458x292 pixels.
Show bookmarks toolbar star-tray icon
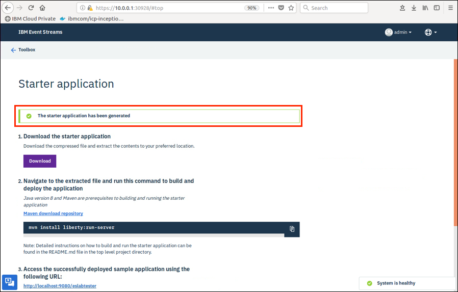coord(402,8)
